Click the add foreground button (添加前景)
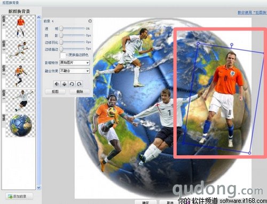Viewport: 267px width, 204px height. 19,197
